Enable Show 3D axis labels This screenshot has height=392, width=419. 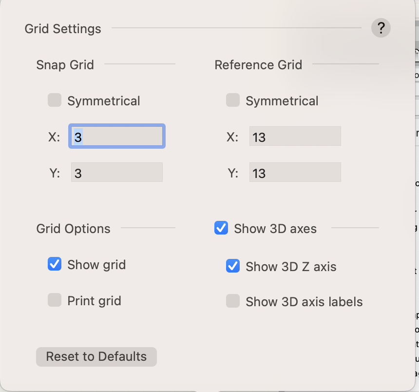click(233, 301)
